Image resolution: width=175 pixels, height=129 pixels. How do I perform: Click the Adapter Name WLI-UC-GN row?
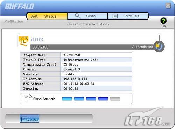[x=76, y=55]
